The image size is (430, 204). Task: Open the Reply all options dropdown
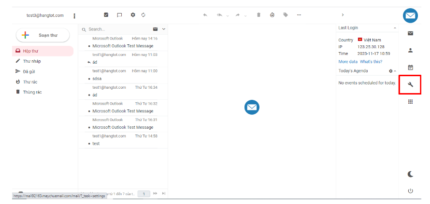(x=228, y=15)
